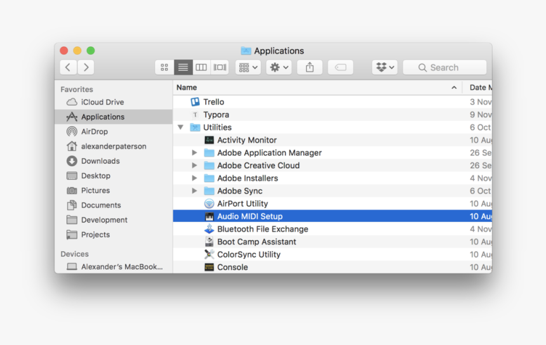Select the Adobe Creative Cloud label
This screenshot has height=345, width=546.
click(x=258, y=166)
